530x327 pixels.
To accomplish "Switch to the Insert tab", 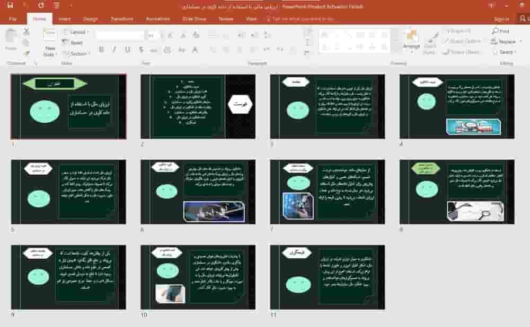I will click(x=64, y=19).
